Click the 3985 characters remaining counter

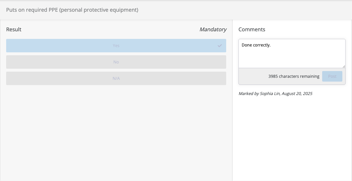[x=294, y=76]
